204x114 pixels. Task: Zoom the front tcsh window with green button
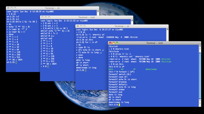coord(117,43)
